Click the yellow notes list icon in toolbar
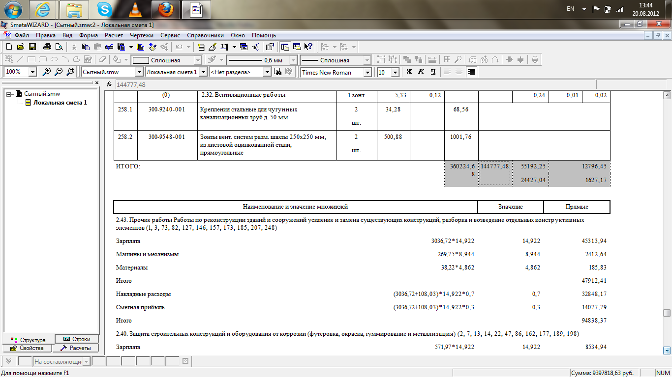Screen dimensions: 672x377 coord(201,47)
